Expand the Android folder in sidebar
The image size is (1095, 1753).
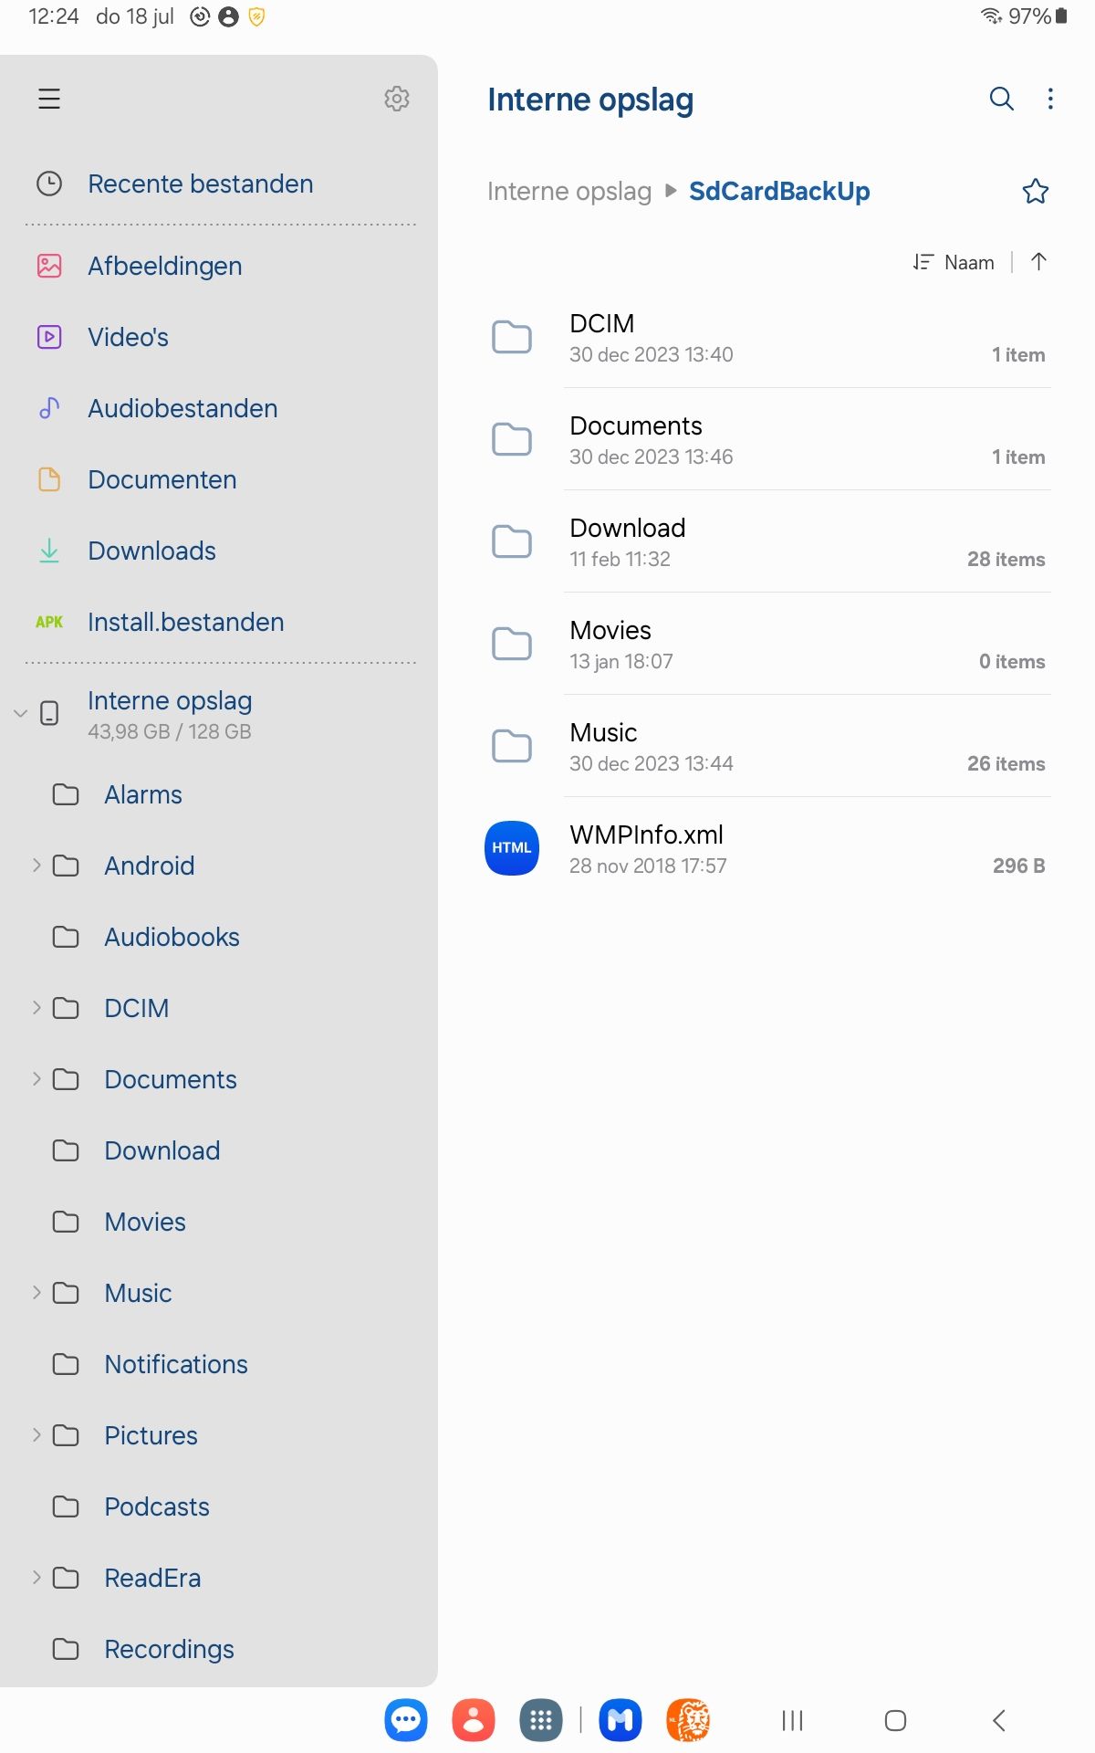coord(36,865)
